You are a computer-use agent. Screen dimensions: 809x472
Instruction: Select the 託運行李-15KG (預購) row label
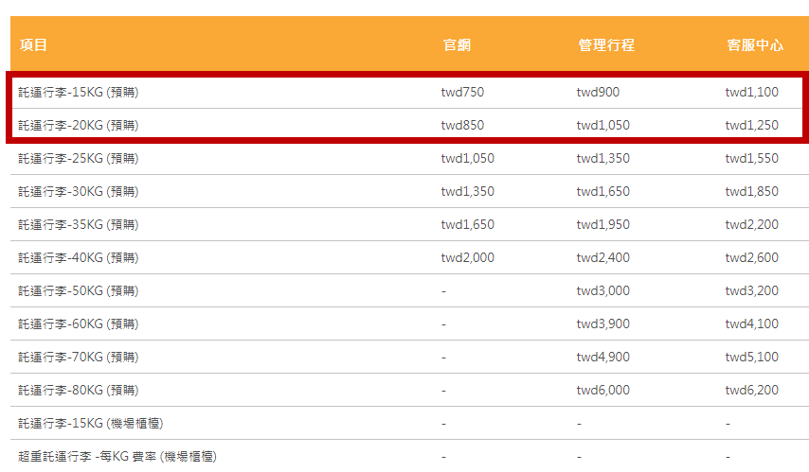79,93
